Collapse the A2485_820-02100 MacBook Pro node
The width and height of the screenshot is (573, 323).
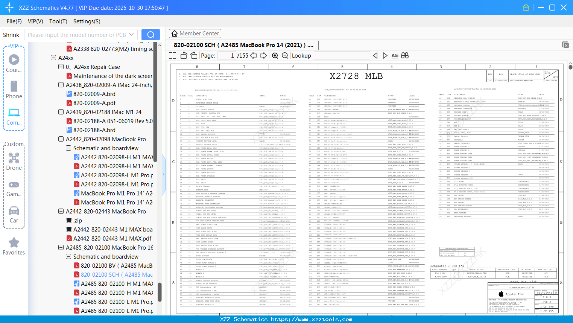tap(61, 248)
